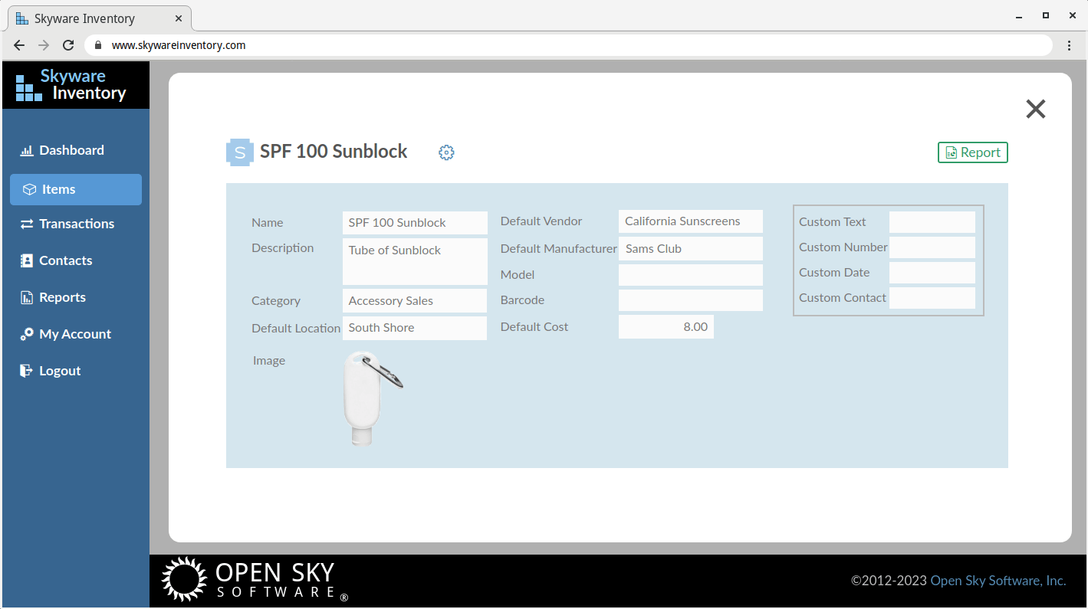Click the Name field containing SPF 100 Sunblock
The width and height of the screenshot is (1088, 609).
pyautogui.click(x=414, y=223)
